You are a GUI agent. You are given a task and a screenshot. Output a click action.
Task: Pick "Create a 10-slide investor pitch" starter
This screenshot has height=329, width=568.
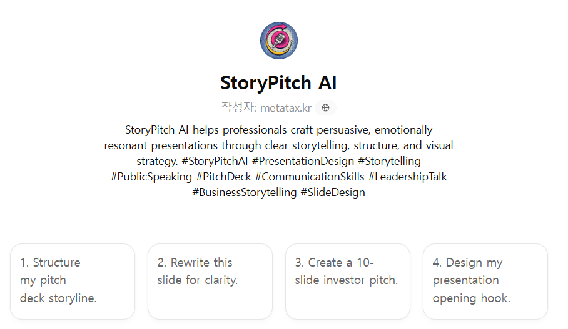tap(348, 281)
